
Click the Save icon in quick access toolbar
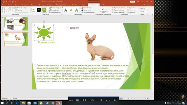click(x=4, y=2)
